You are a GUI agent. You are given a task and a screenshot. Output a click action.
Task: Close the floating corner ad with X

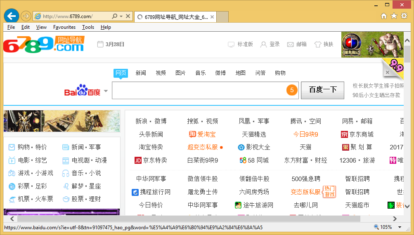[x=387, y=72]
